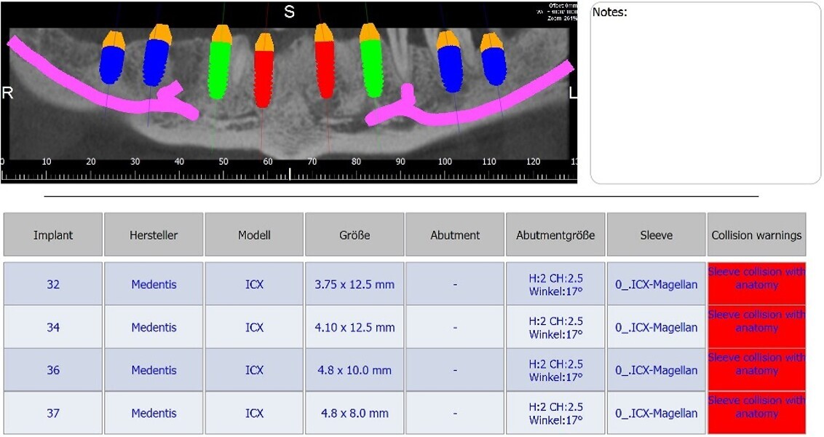824x437 pixels.
Task: Select implant 32 row number cell
Action: 53,284
